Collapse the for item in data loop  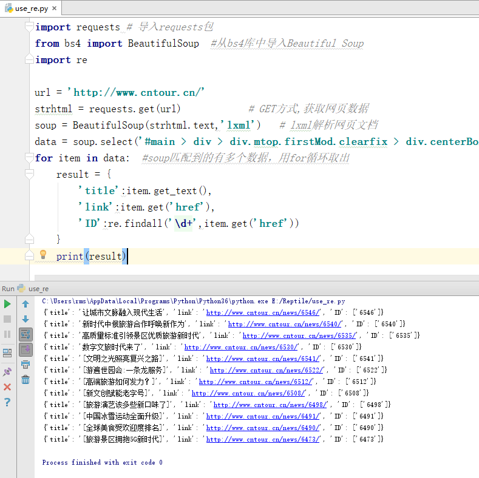[x=29, y=158]
